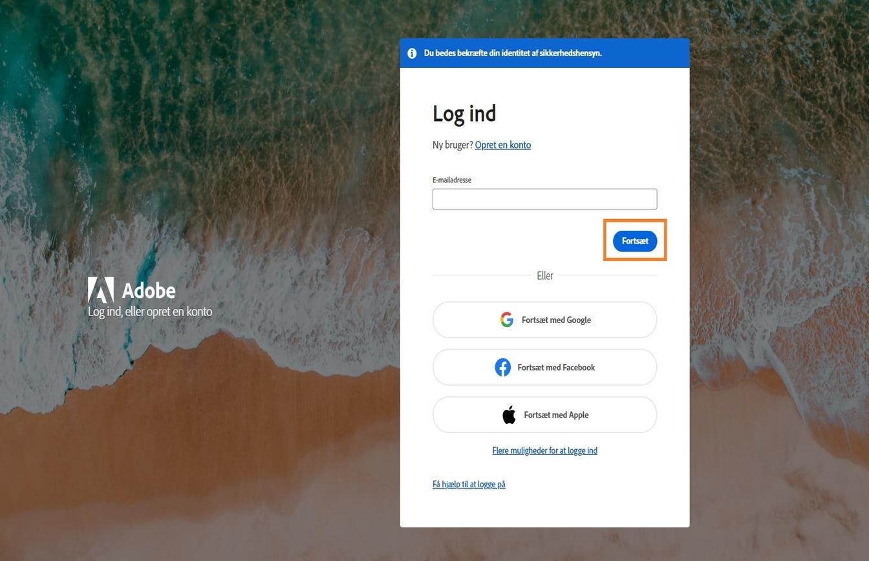
Task: Click the Apple logo icon
Action: (x=508, y=414)
